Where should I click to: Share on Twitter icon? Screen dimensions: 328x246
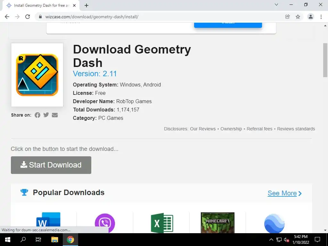tap(46, 115)
